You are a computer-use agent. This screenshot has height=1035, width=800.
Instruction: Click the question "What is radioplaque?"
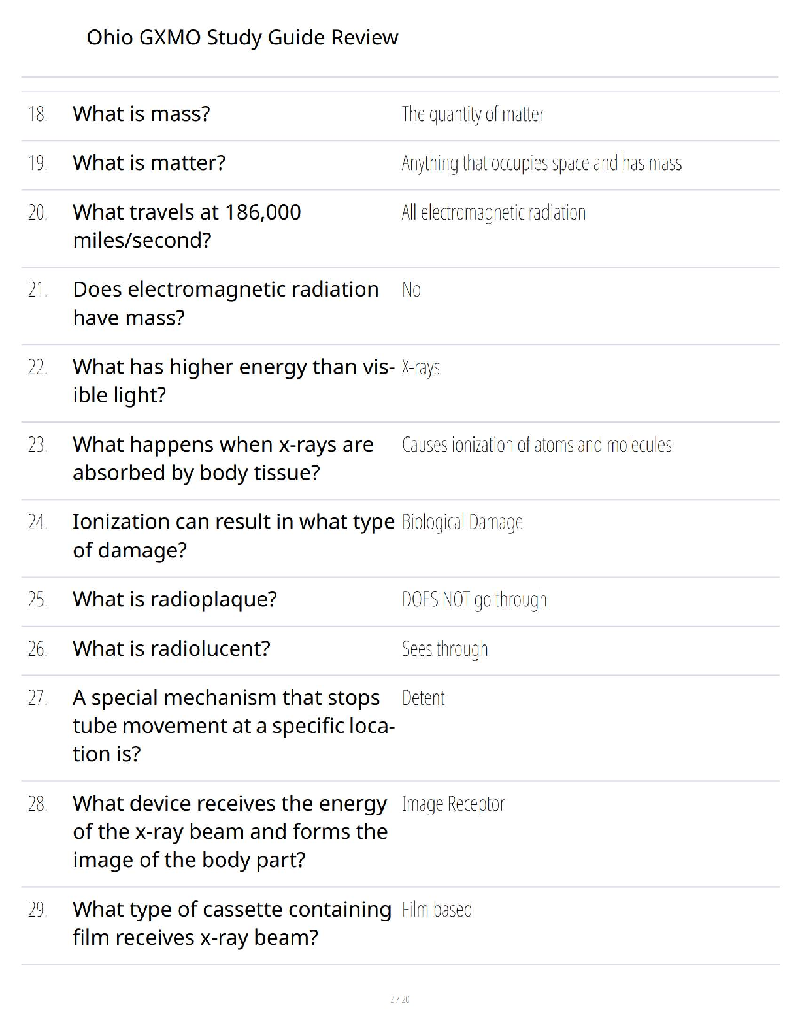(x=175, y=599)
